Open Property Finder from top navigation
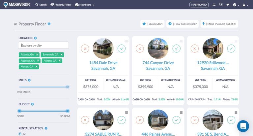 tap(61, 5)
